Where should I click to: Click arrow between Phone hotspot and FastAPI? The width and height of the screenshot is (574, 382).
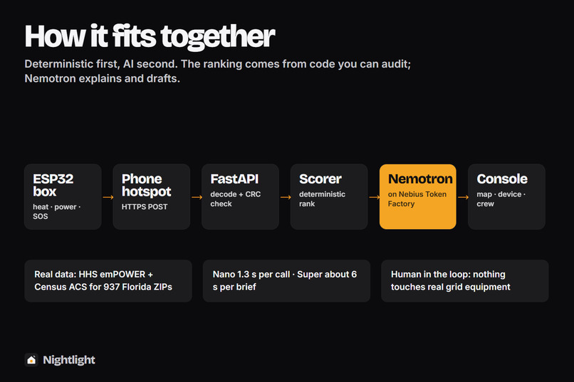197,197
